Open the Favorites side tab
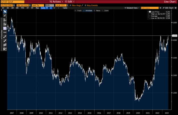This screenshot has height=115, width=178. click(2, 35)
